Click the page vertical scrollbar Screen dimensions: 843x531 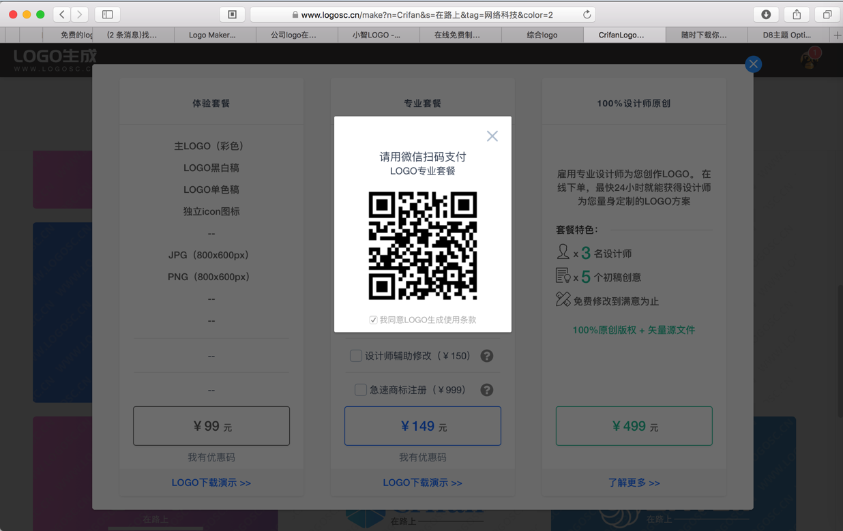coord(840,351)
